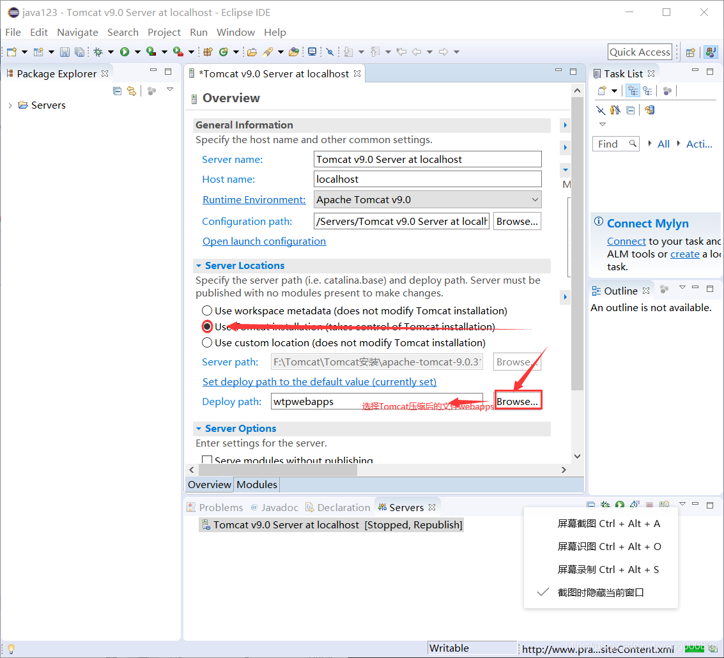The image size is (724, 658).
Task: Collapse All in Package Explorer
Action: point(118,91)
